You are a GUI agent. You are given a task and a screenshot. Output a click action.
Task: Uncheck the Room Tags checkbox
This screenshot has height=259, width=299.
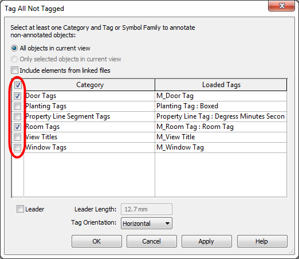point(18,127)
